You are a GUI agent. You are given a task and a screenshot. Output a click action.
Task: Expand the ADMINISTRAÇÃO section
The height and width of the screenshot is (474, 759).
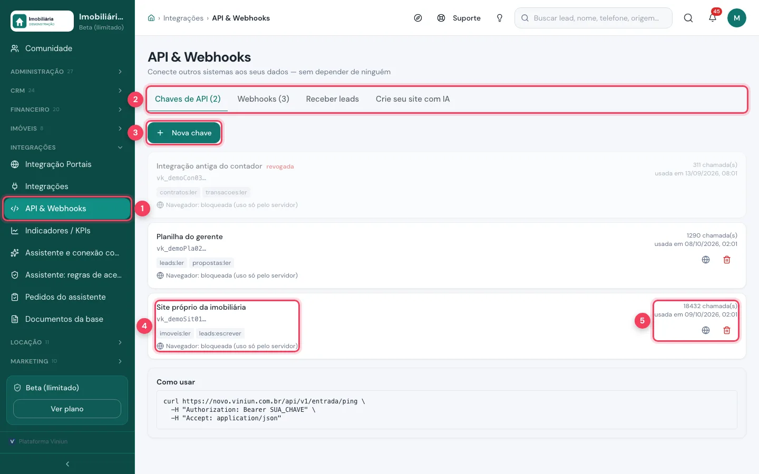[67, 72]
